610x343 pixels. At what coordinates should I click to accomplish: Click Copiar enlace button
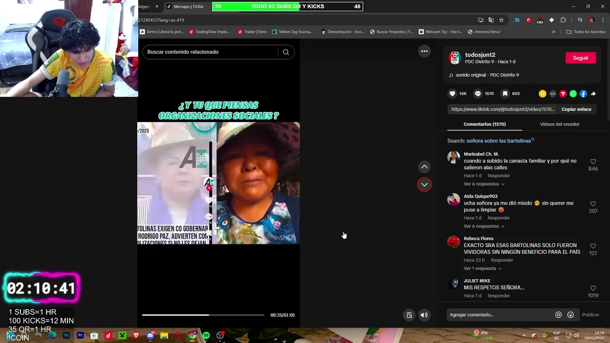(x=576, y=109)
